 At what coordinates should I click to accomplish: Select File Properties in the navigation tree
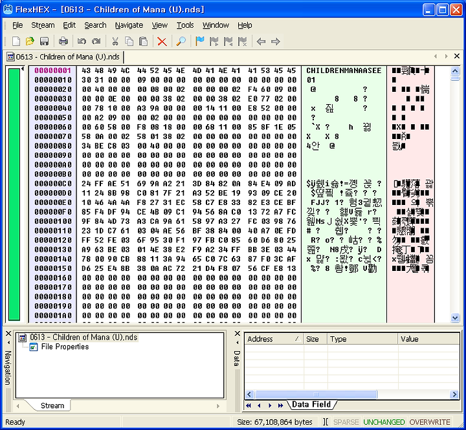point(65,347)
